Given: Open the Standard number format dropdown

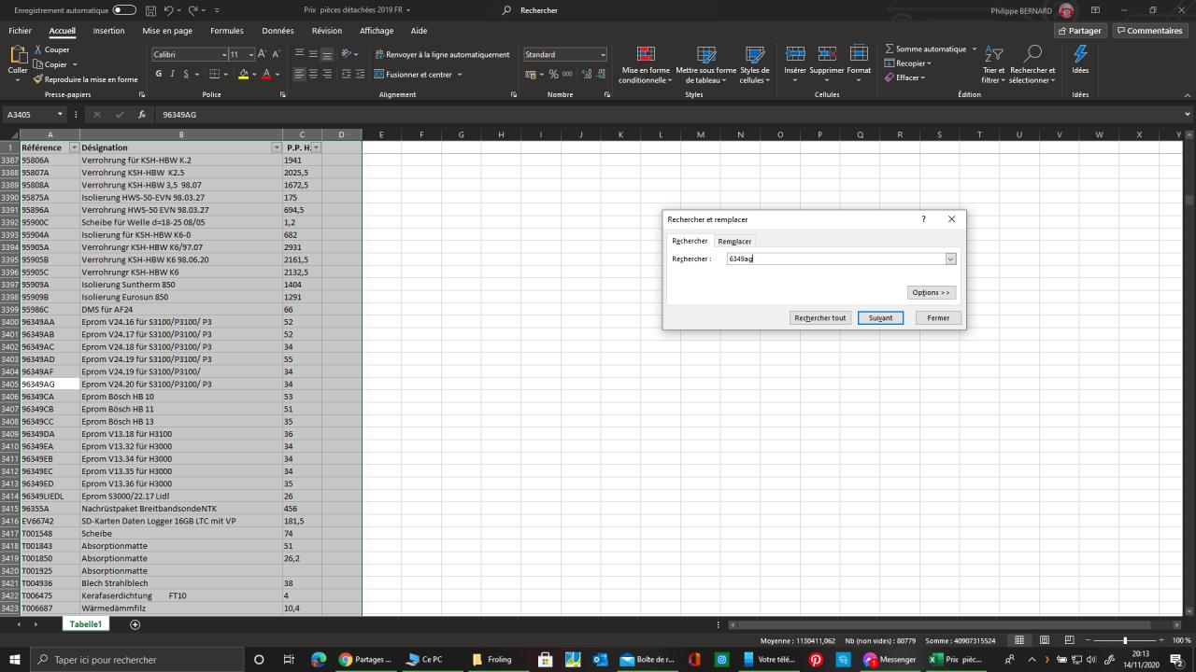Looking at the screenshot, I should 603,55.
